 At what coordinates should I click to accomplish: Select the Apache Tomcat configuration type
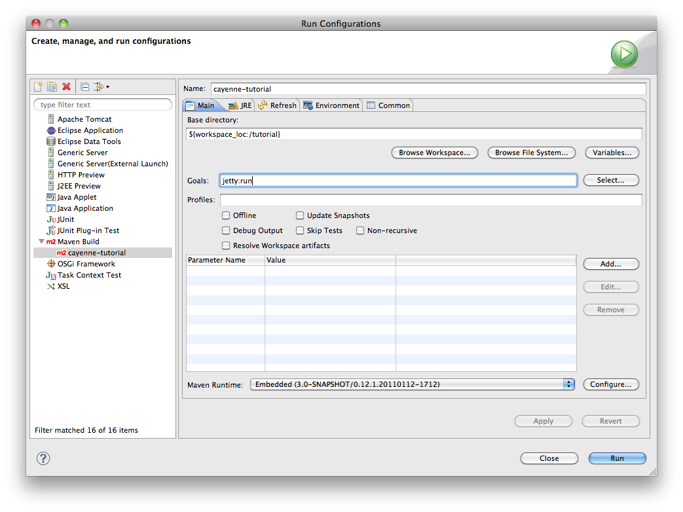(x=84, y=119)
